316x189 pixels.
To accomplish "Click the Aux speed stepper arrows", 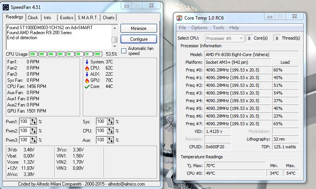I will [110, 140].
